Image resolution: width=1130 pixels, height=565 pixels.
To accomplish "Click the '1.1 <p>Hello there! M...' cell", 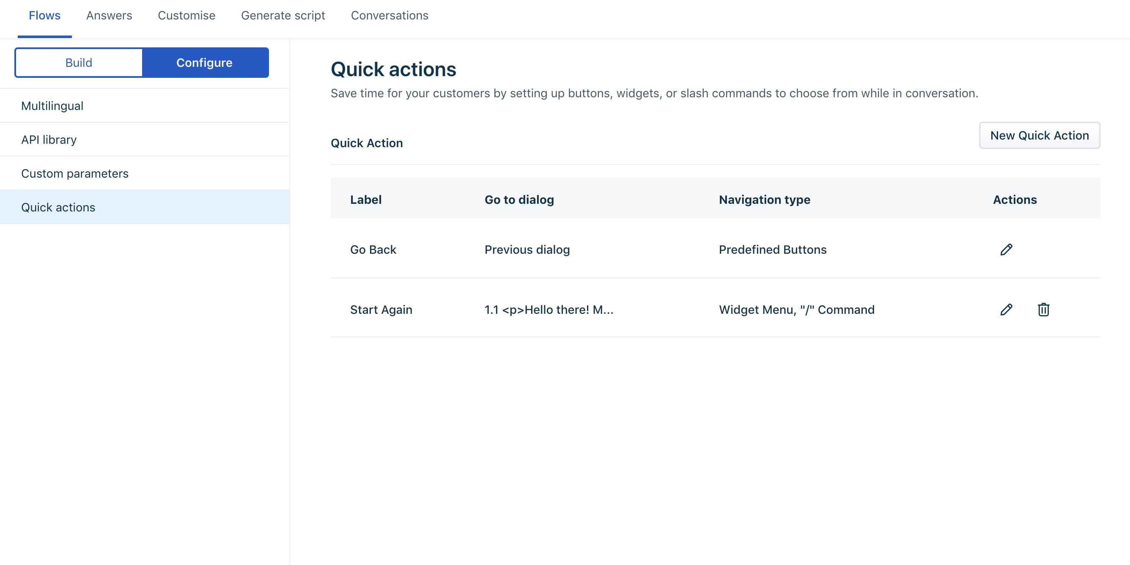I will [x=549, y=310].
